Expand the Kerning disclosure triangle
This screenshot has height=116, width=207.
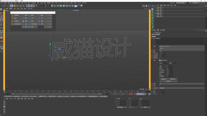(x=159, y=60)
